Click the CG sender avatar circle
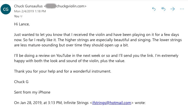 [x=6, y=10]
